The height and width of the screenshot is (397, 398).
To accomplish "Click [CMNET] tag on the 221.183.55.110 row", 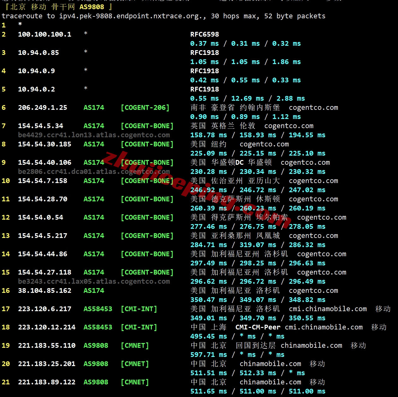I will click(x=135, y=346).
